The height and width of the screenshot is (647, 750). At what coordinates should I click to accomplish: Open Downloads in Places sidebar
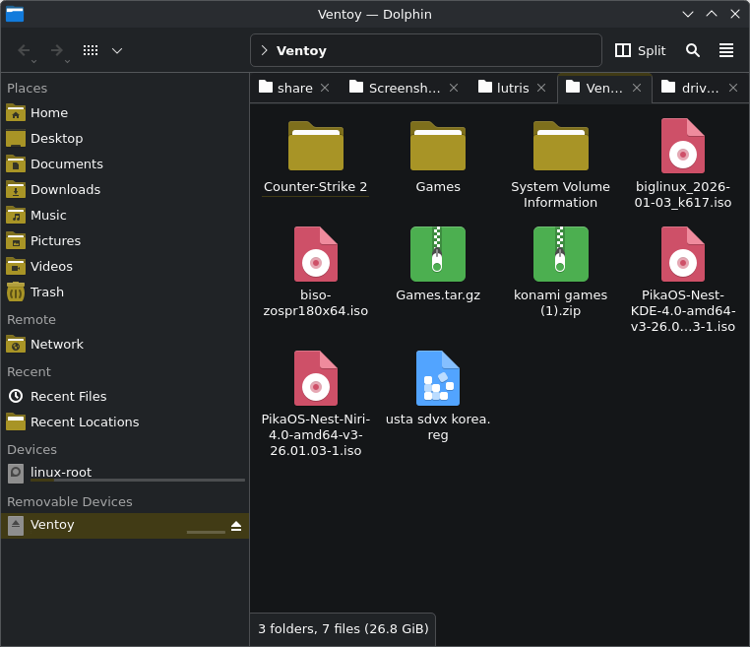(x=65, y=189)
